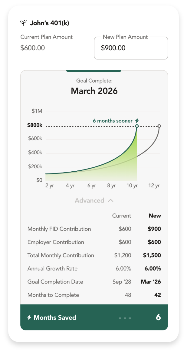The image size is (187, 353).
Task: Click the sprout icon beside John's 401(k)
Action: (x=23, y=23)
